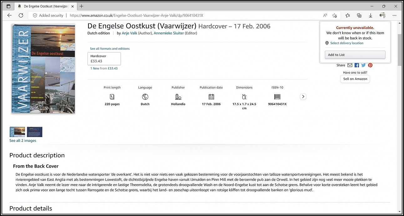404x216 pixels.
Task: Click the address bar URL
Action: pos(136,15)
